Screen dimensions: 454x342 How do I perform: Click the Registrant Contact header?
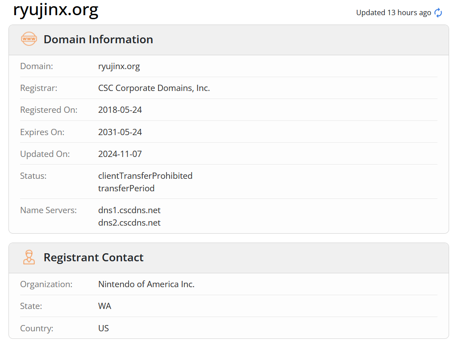(93, 258)
